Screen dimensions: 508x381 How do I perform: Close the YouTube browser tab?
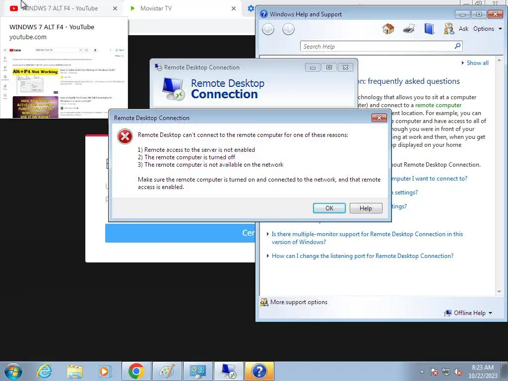[x=115, y=8]
